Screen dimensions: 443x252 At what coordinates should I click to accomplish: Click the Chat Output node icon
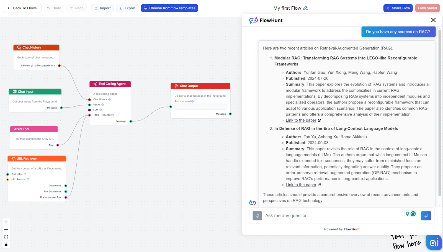tap(176, 86)
